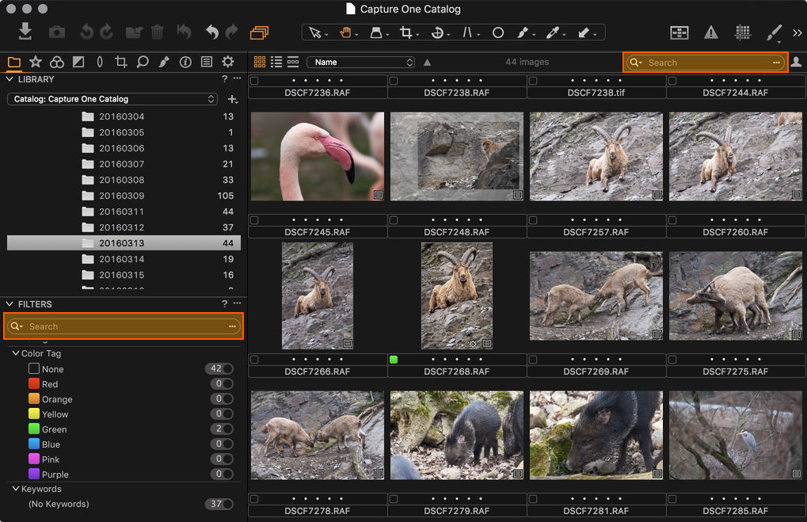Click the Viewer layout icon
Screen dimensions: 807x522
(x=679, y=33)
